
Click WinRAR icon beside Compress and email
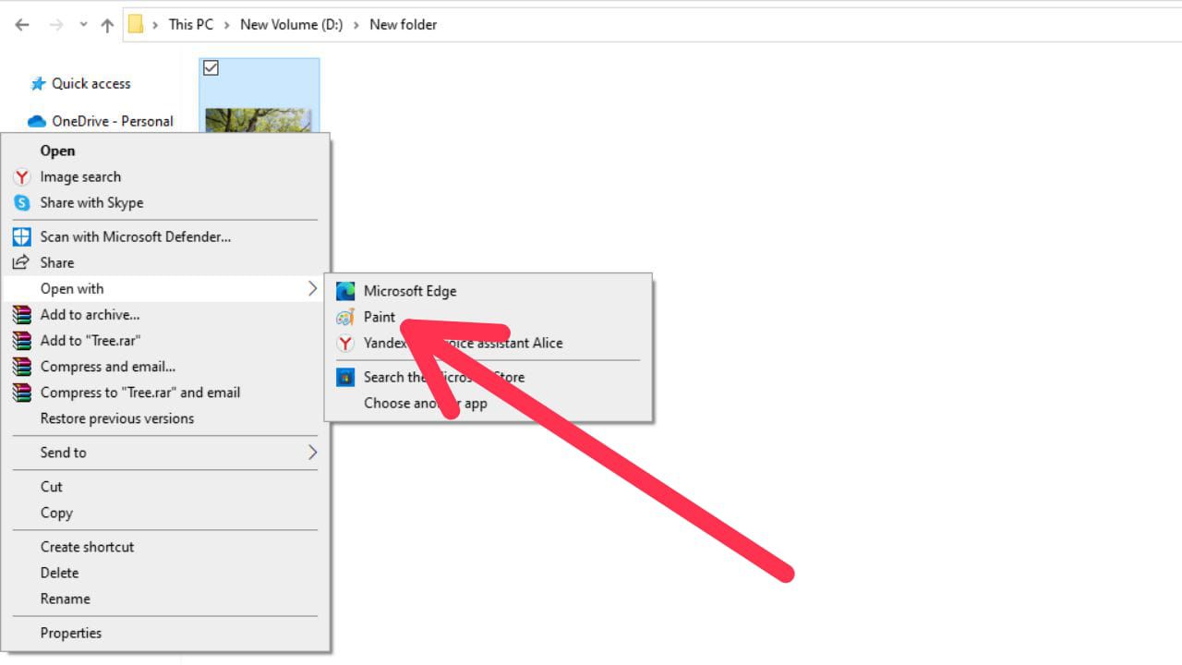point(22,366)
